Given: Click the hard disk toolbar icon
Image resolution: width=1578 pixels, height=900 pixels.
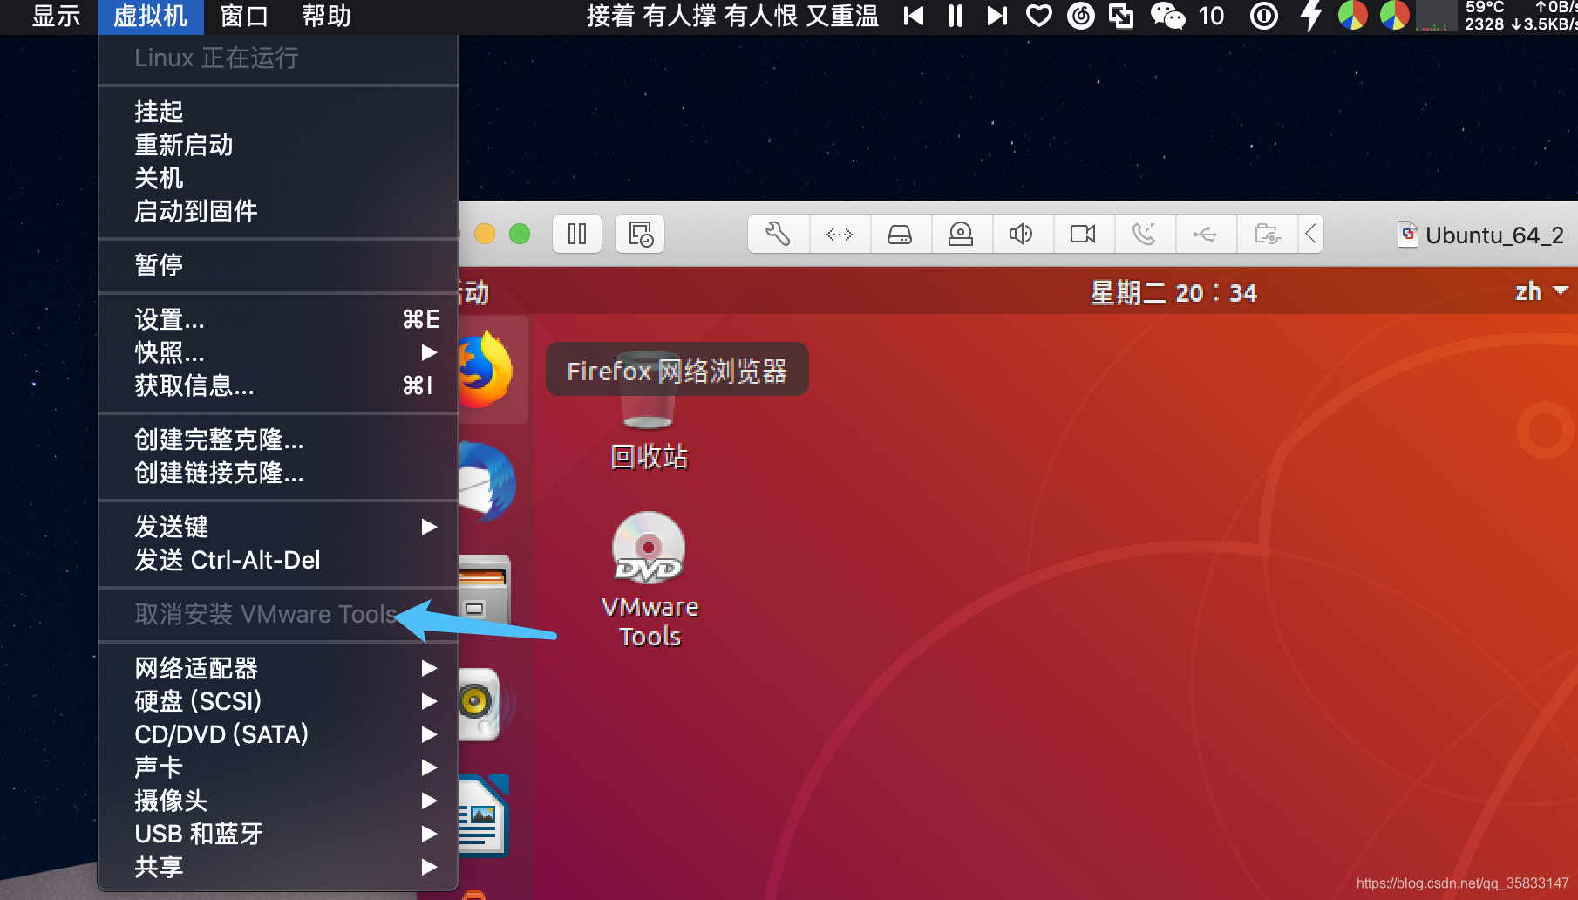Looking at the screenshot, I should pos(901,234).
